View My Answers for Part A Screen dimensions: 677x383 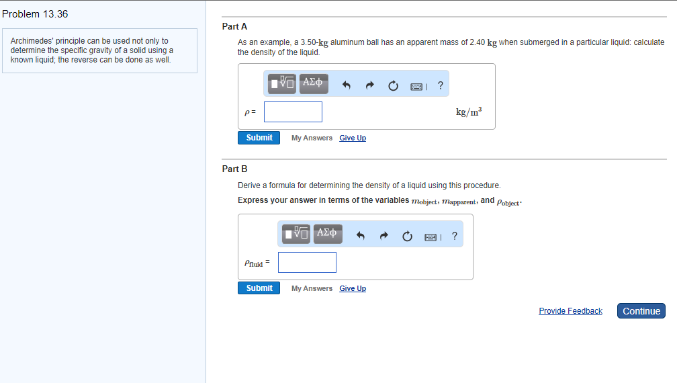[312, 138]
